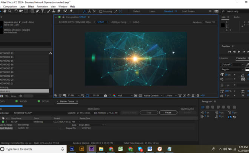249x153 pixels.
Task: Click the World Axis Mode icon
Action: 89,11
